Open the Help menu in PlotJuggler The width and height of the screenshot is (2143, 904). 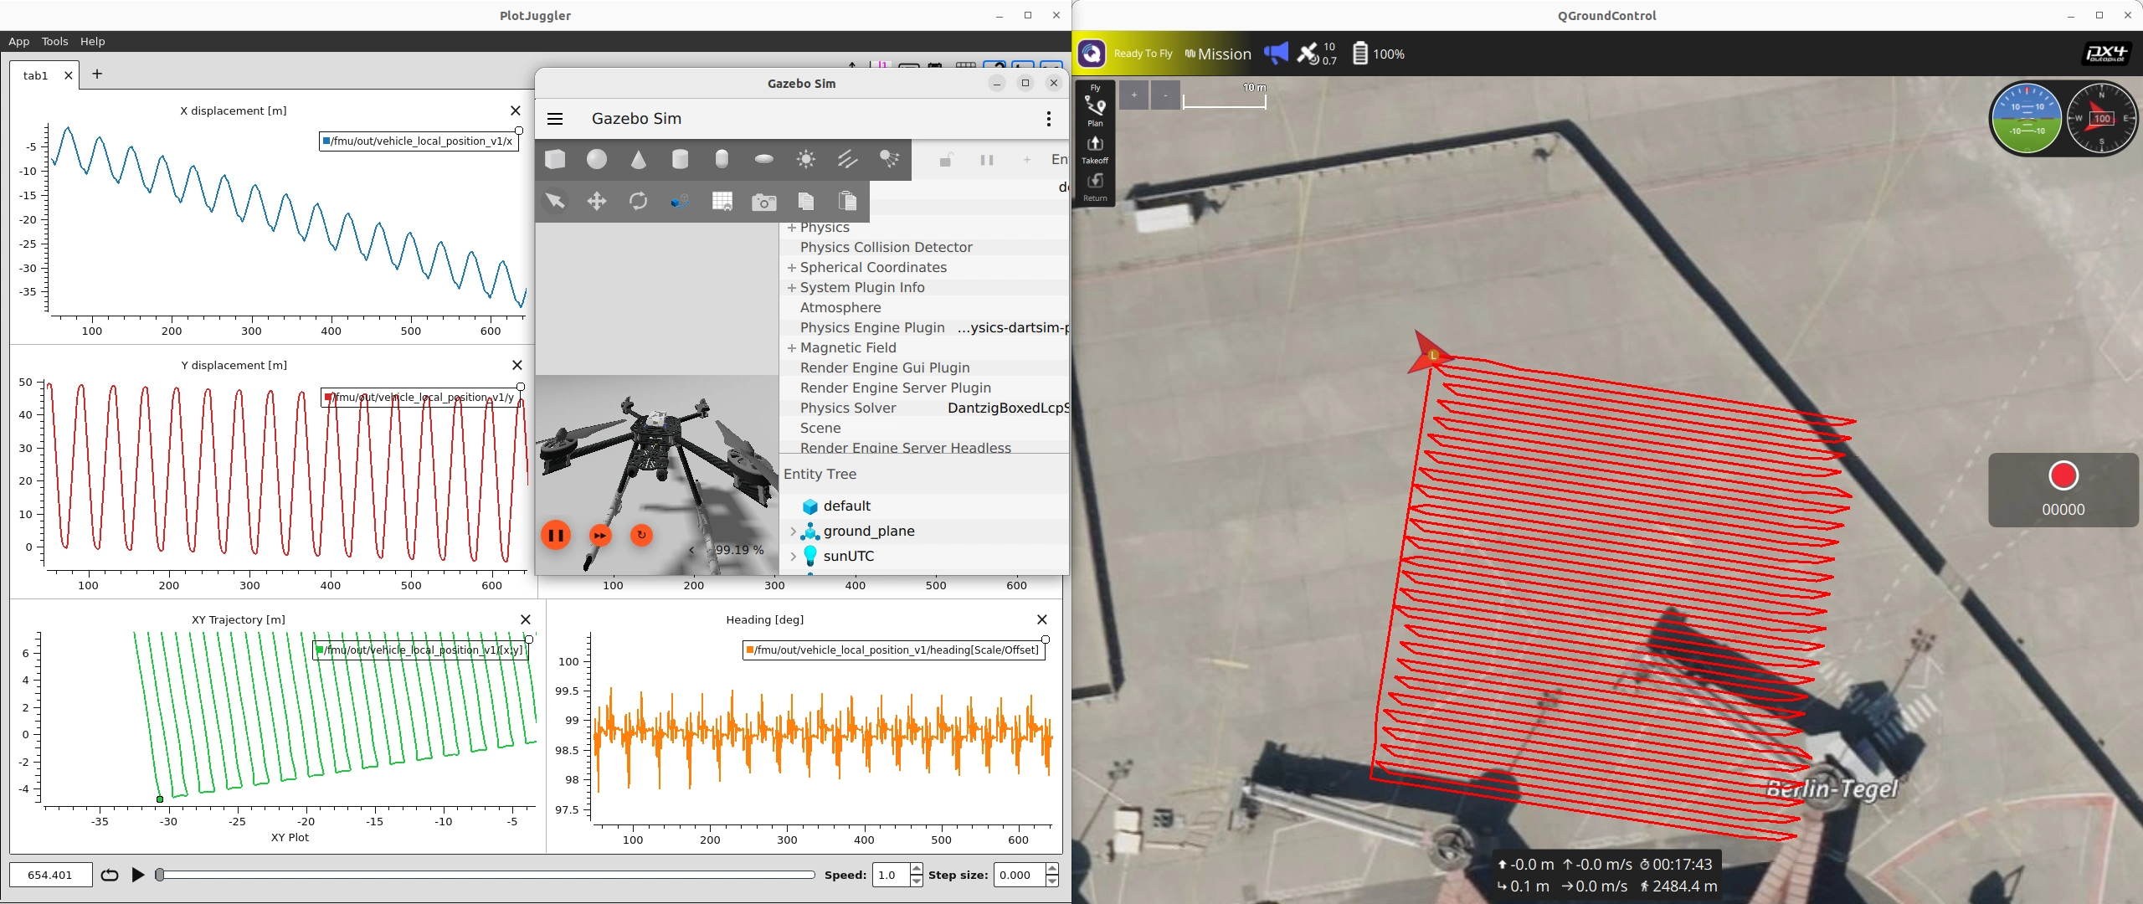92,41
